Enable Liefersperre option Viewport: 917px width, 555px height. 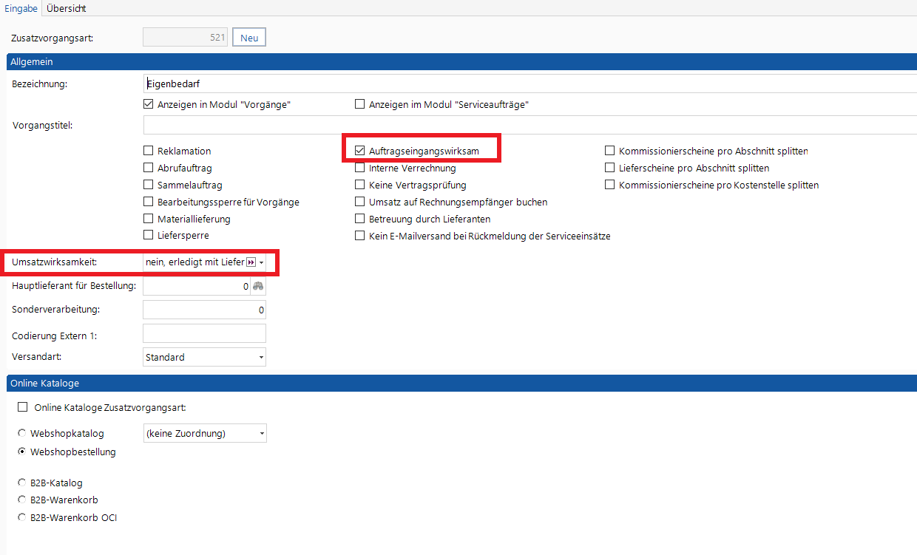point(149,235)
